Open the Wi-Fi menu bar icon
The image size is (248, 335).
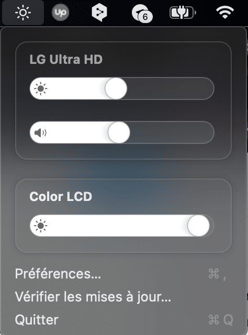point(225,12)
